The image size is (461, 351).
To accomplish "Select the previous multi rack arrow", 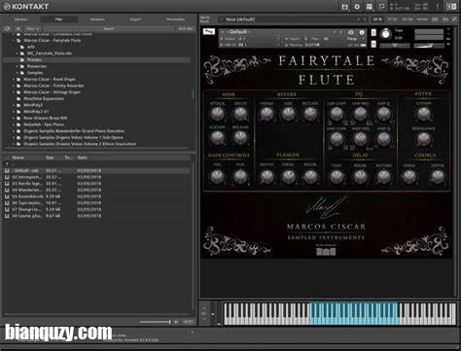I will point(359,19).
